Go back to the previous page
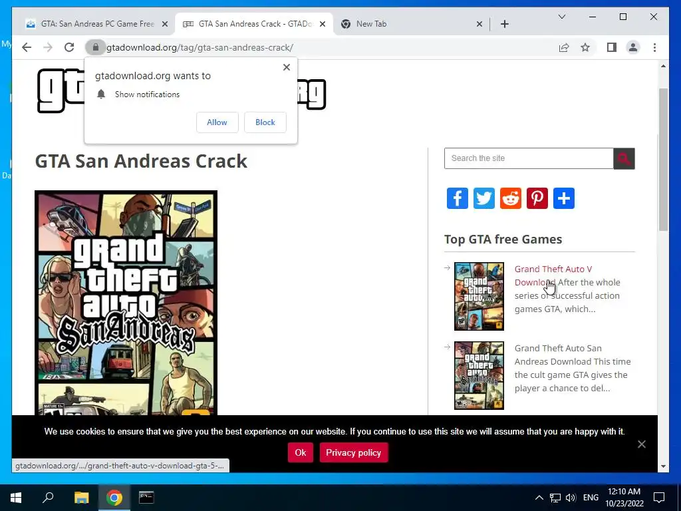The image size is (681, 511). pyautogui.click(x=27, y=47)
